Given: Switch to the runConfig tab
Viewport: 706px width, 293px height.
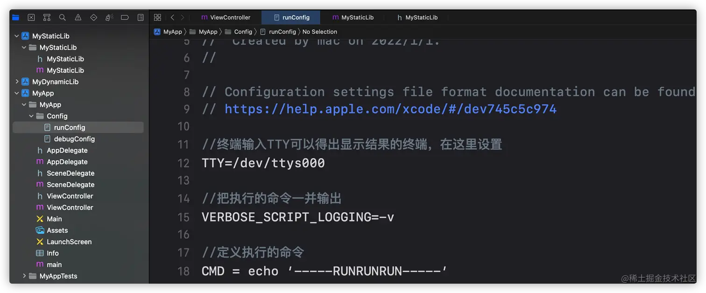Looking at the screenshot, I should coord(291,17).
